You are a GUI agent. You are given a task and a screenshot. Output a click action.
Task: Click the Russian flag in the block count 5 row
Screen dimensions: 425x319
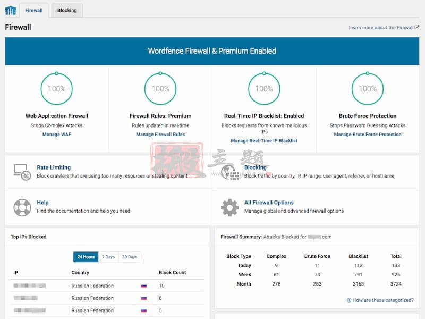click(143, 310)
